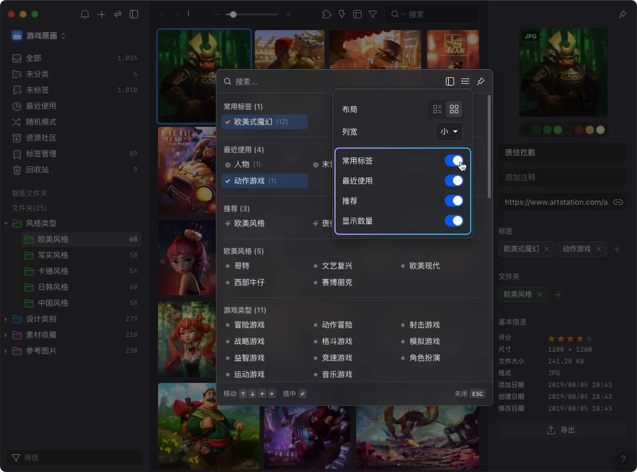Screen dimensions: 637x472
Task: Toggle the 显示数量 switch
Action: (x=454, y=221)
